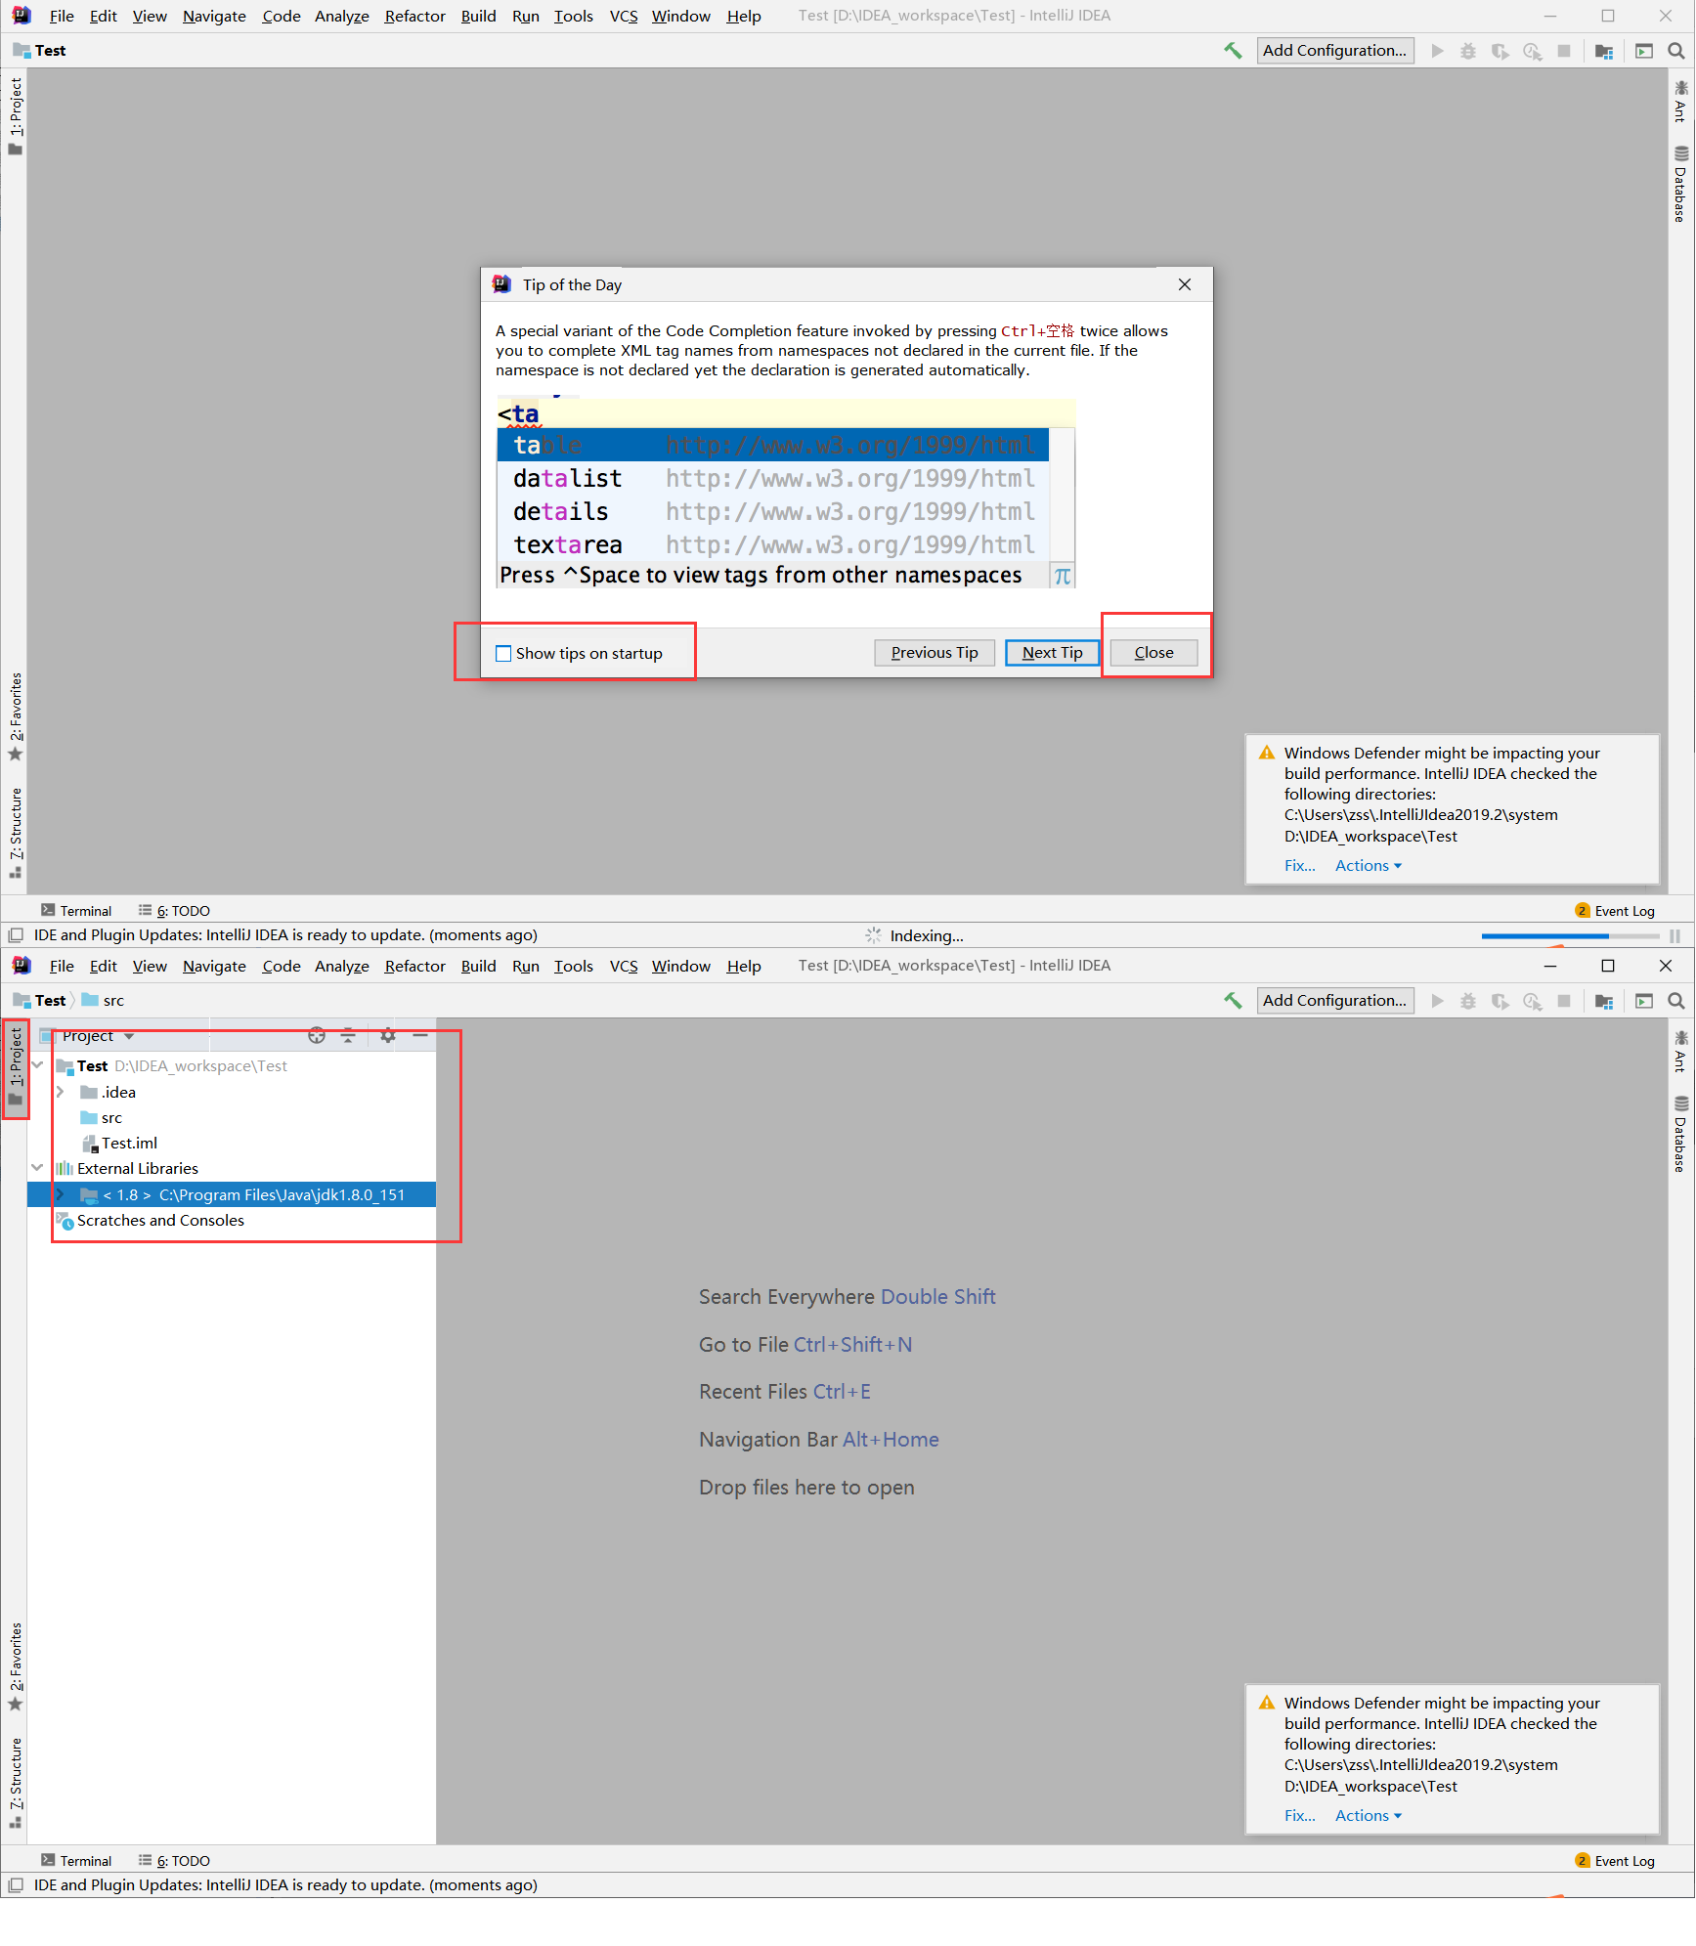Hide Project panel with minus icon
The width and height of the screenshot is (1696, 1946).
point(420,1036)
